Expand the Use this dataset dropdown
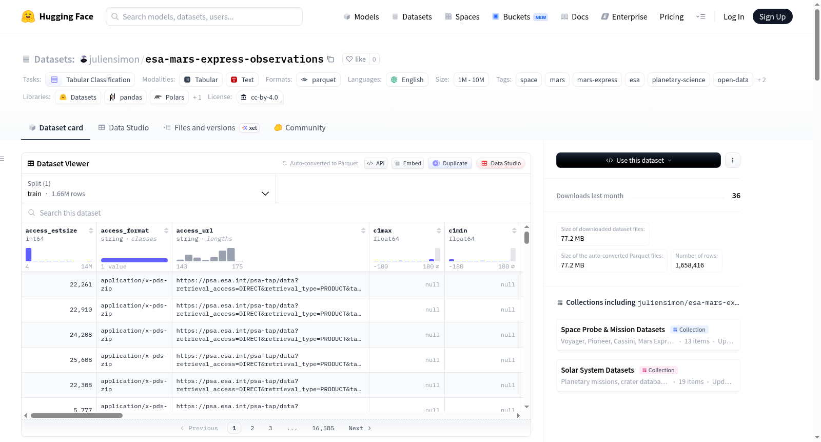 point(638,160)
